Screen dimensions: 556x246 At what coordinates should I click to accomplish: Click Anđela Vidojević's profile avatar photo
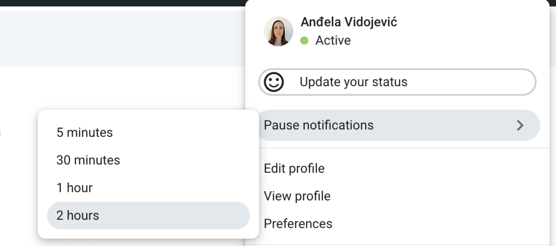tap(278, 31)
